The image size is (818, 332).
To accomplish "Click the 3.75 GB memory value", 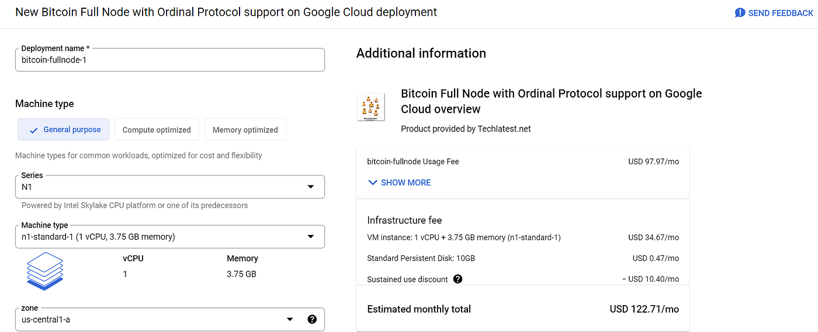I will click(x=241, y=274).
